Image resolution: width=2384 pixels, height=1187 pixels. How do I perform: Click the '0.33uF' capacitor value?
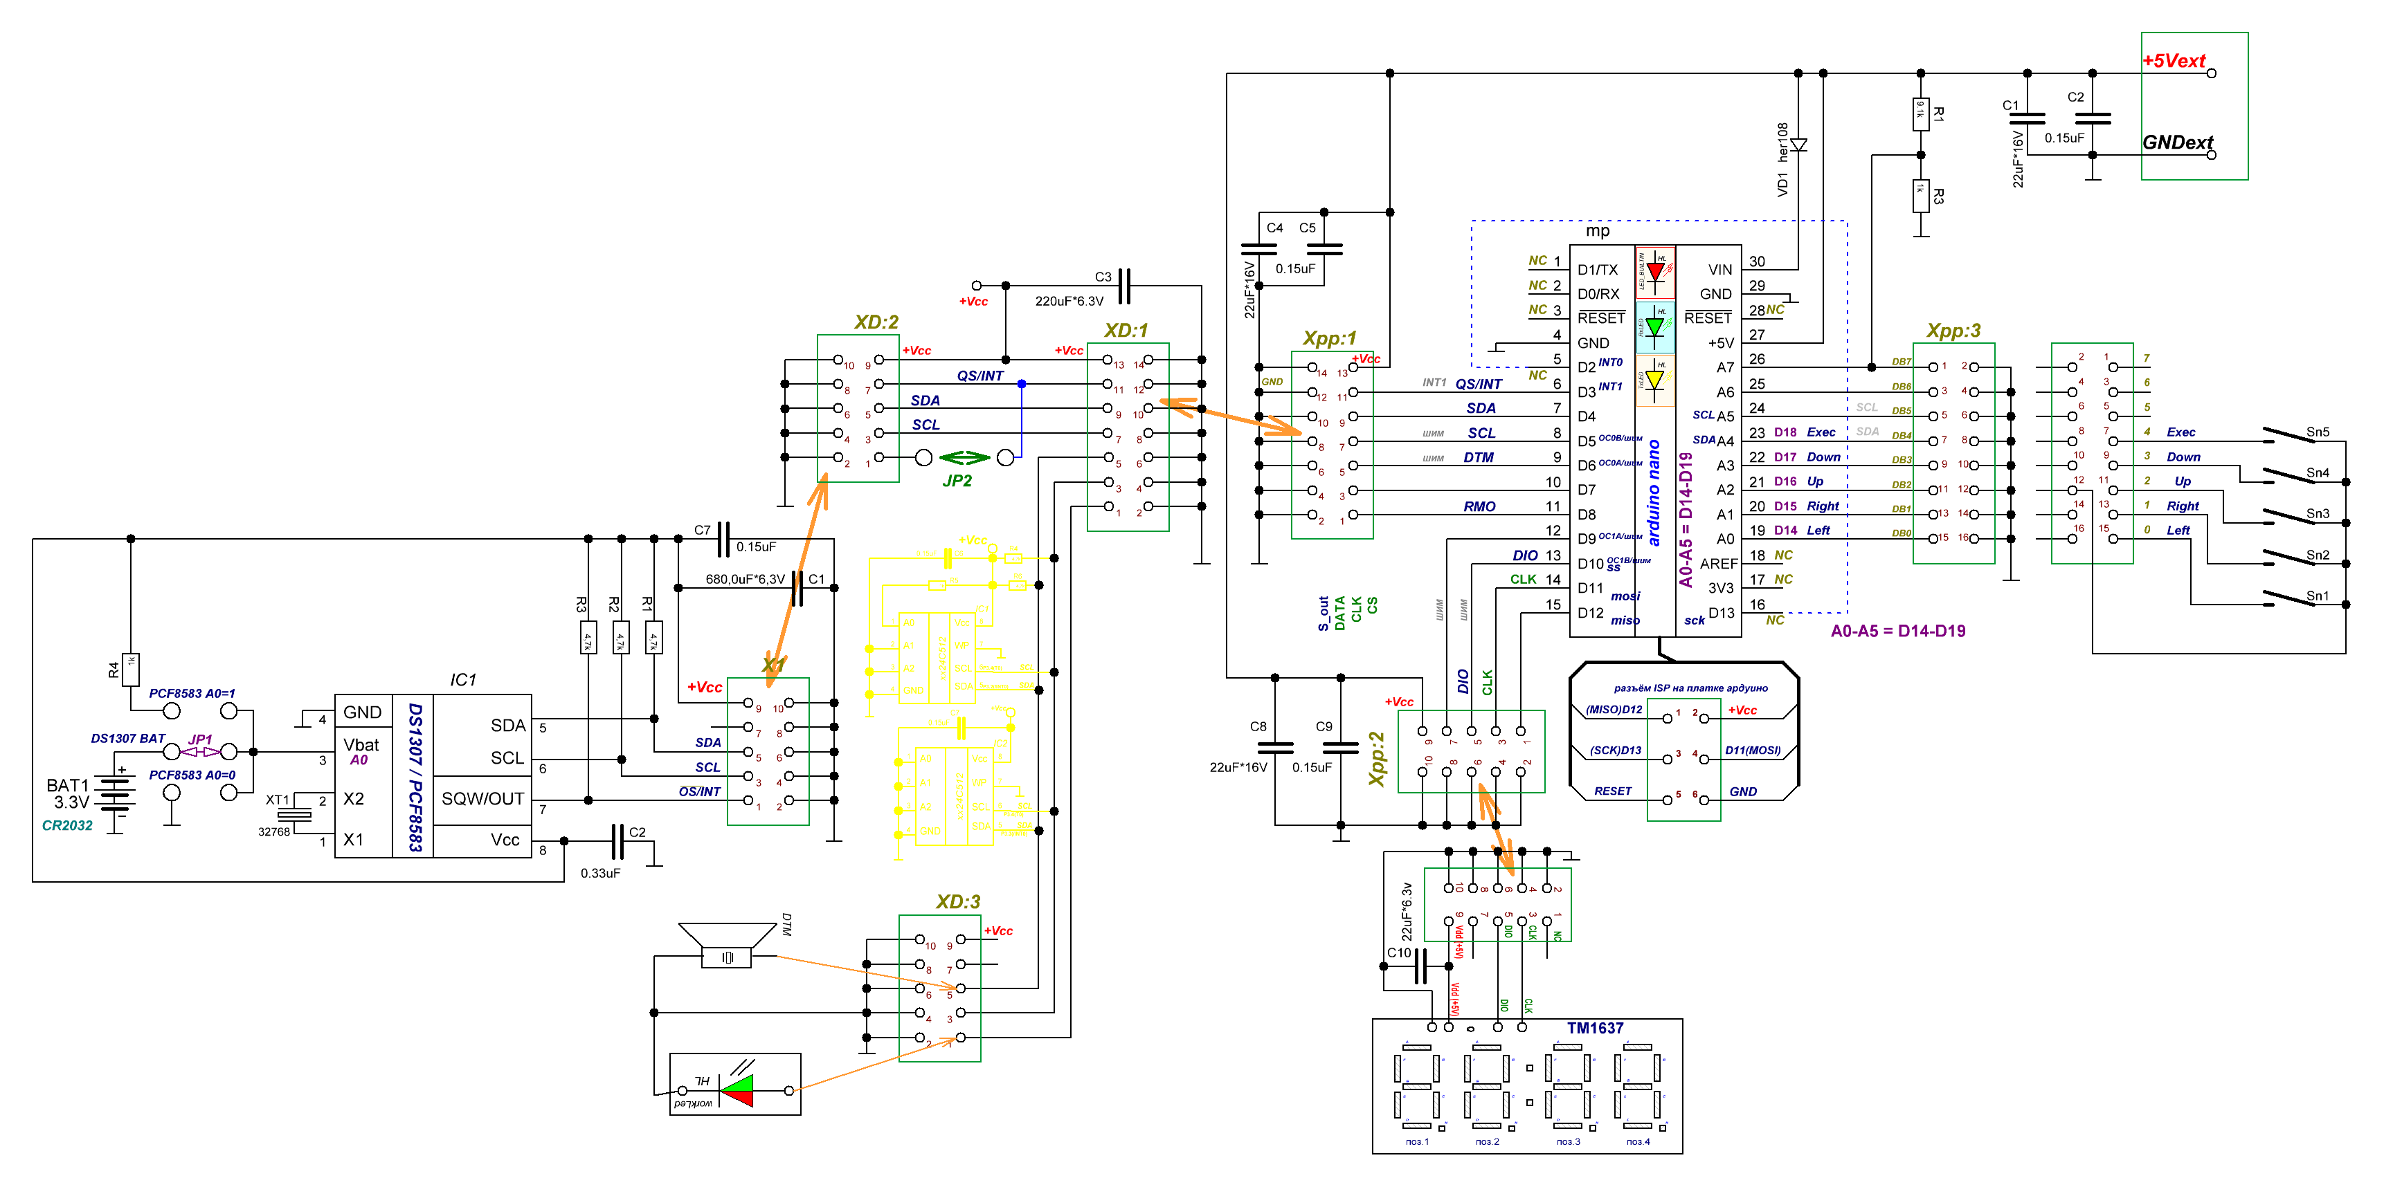(599, 873)
